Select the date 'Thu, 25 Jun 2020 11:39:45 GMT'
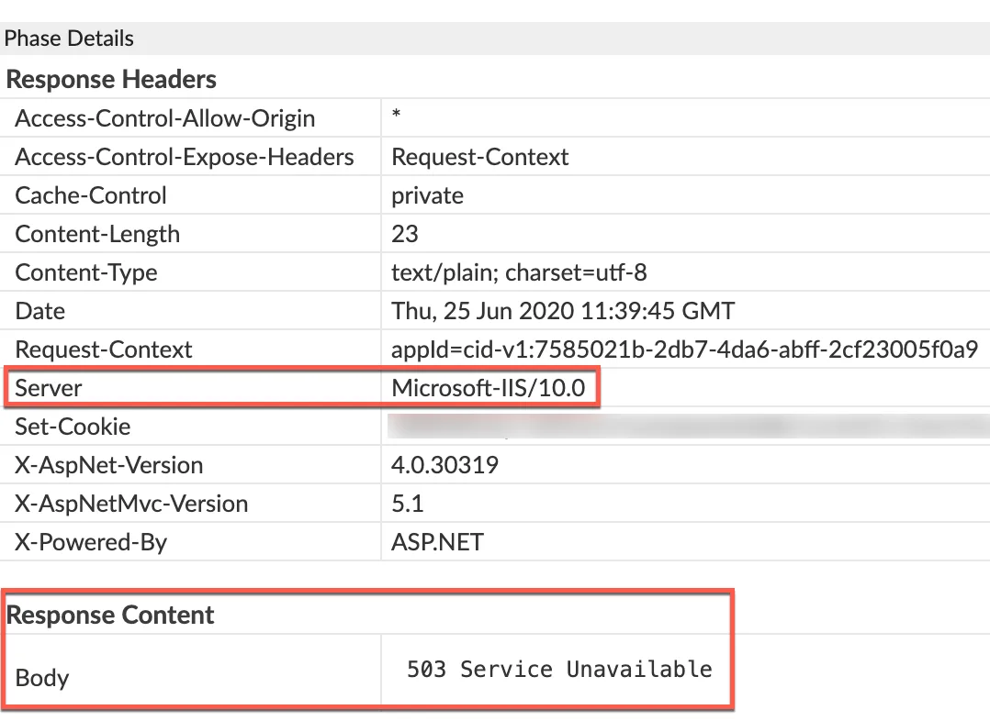The height and width of the screenshot is (721, 990). click(x=563, y=311)
